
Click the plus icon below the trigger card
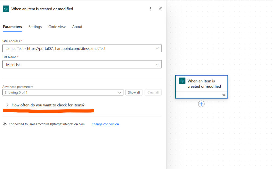(201, 104)
